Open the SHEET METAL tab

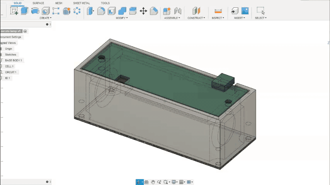[x=81, y=3]
